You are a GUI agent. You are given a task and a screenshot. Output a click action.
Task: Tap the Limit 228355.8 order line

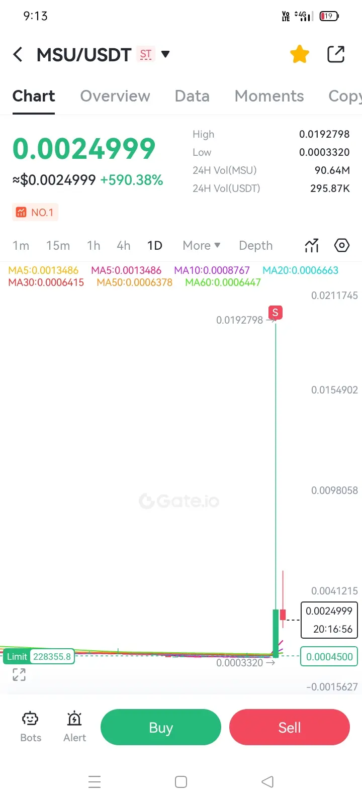[39, 656]
